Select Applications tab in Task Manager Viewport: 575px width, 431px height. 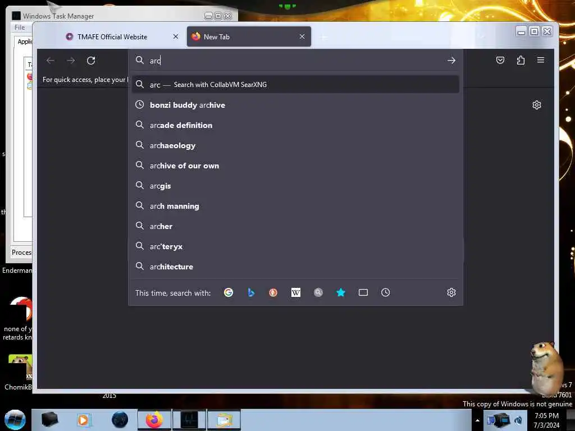click(x=25, y=42)
